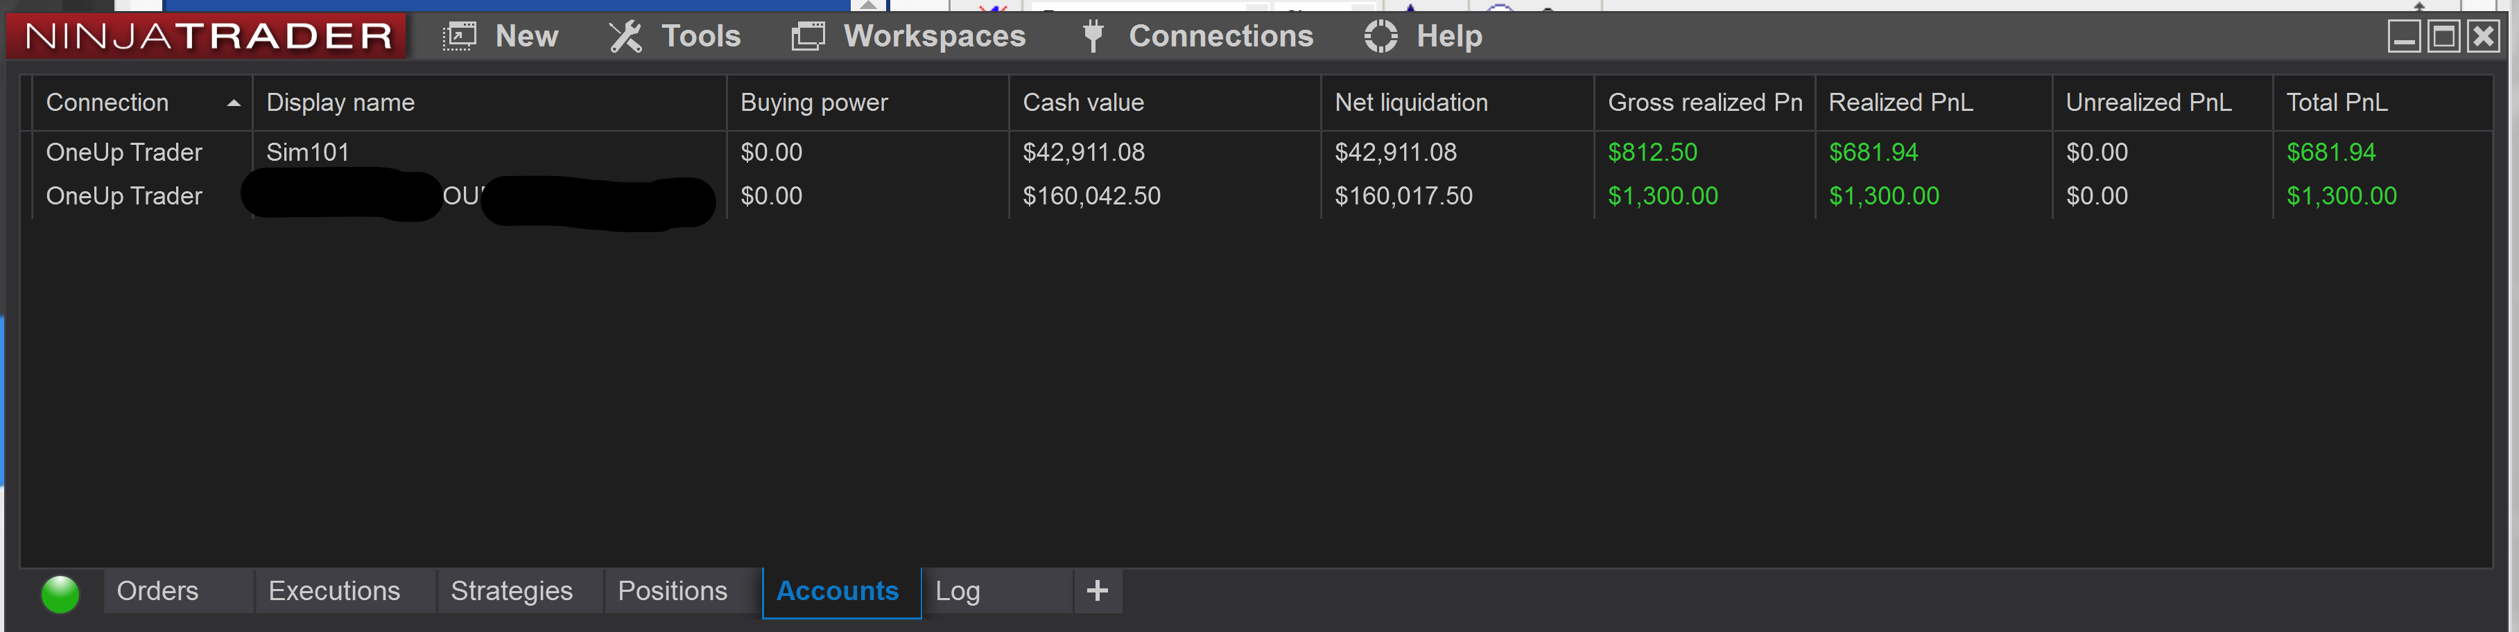The width and height of the screenshot is (2519, 632).
Task: Maximize the NinjaTrader window
Action: pos(2443,37)
